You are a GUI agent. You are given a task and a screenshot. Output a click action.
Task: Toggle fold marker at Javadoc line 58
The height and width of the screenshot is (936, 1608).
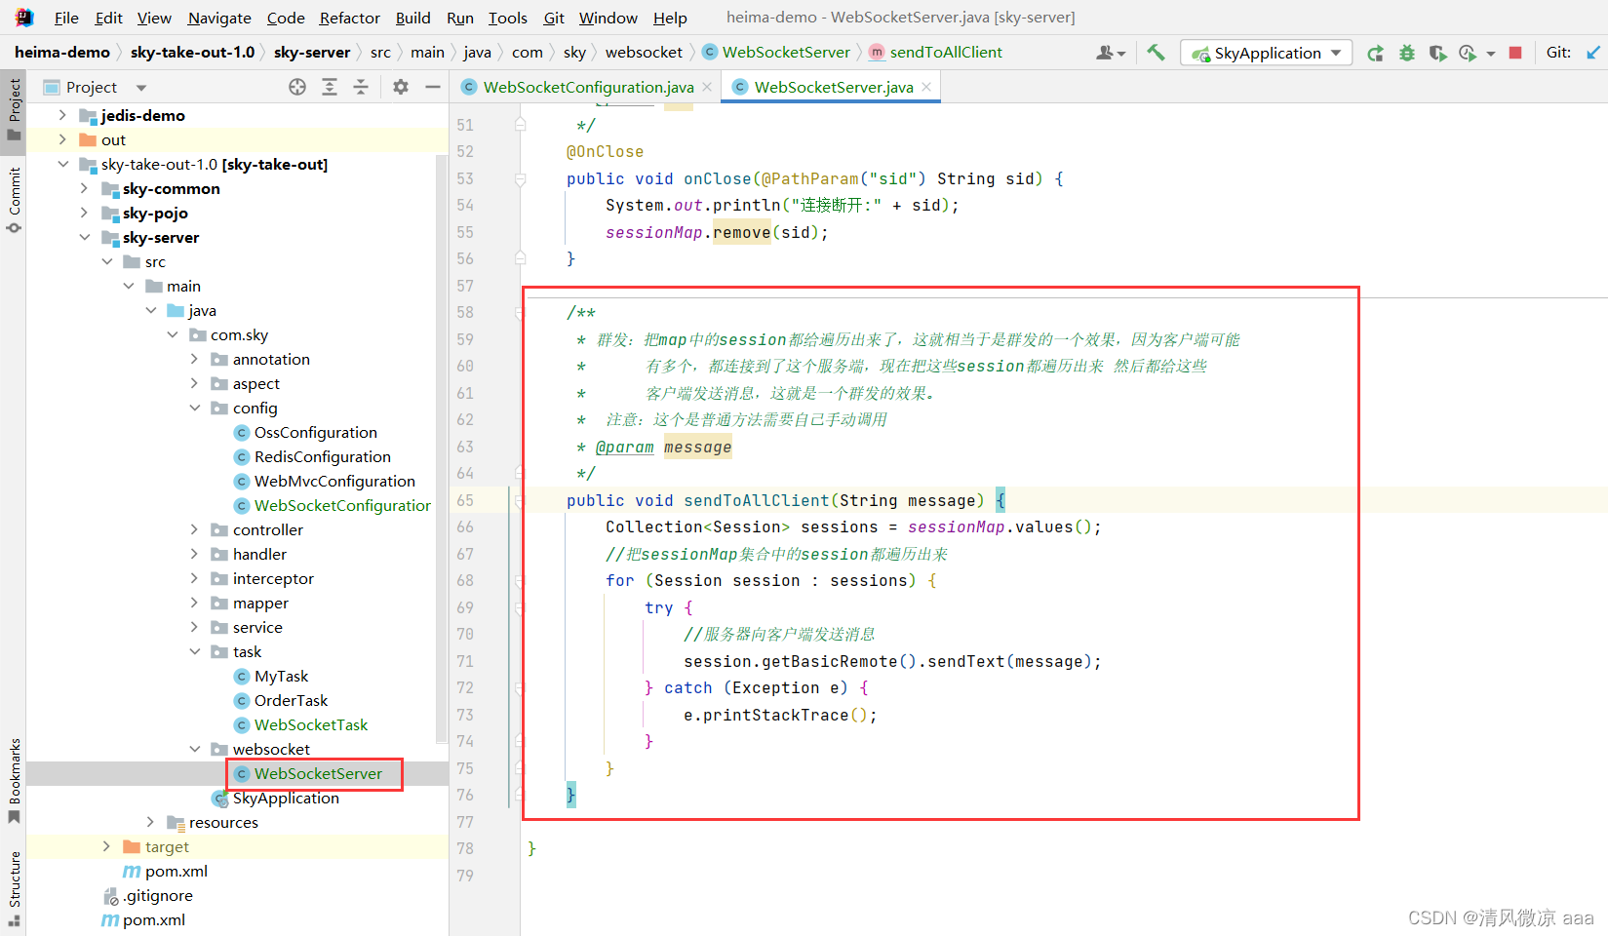click(520, 313)
